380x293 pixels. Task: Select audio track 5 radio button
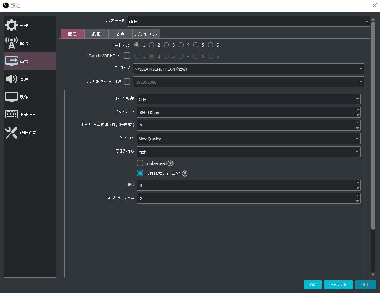coord(196,45)
